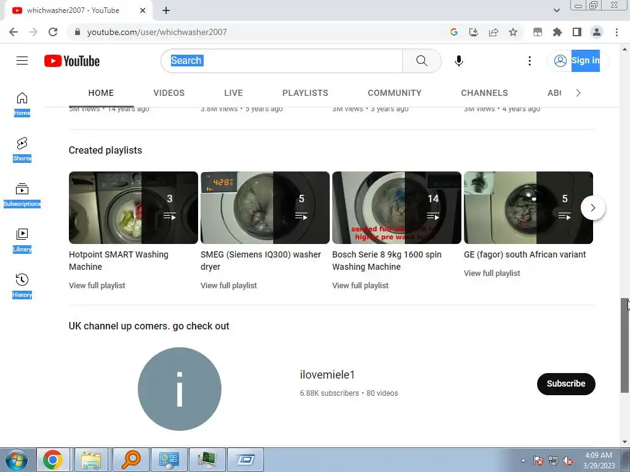Screen dimensions: 630x472
Task: Open the Windows Start button
Action: 16,460
